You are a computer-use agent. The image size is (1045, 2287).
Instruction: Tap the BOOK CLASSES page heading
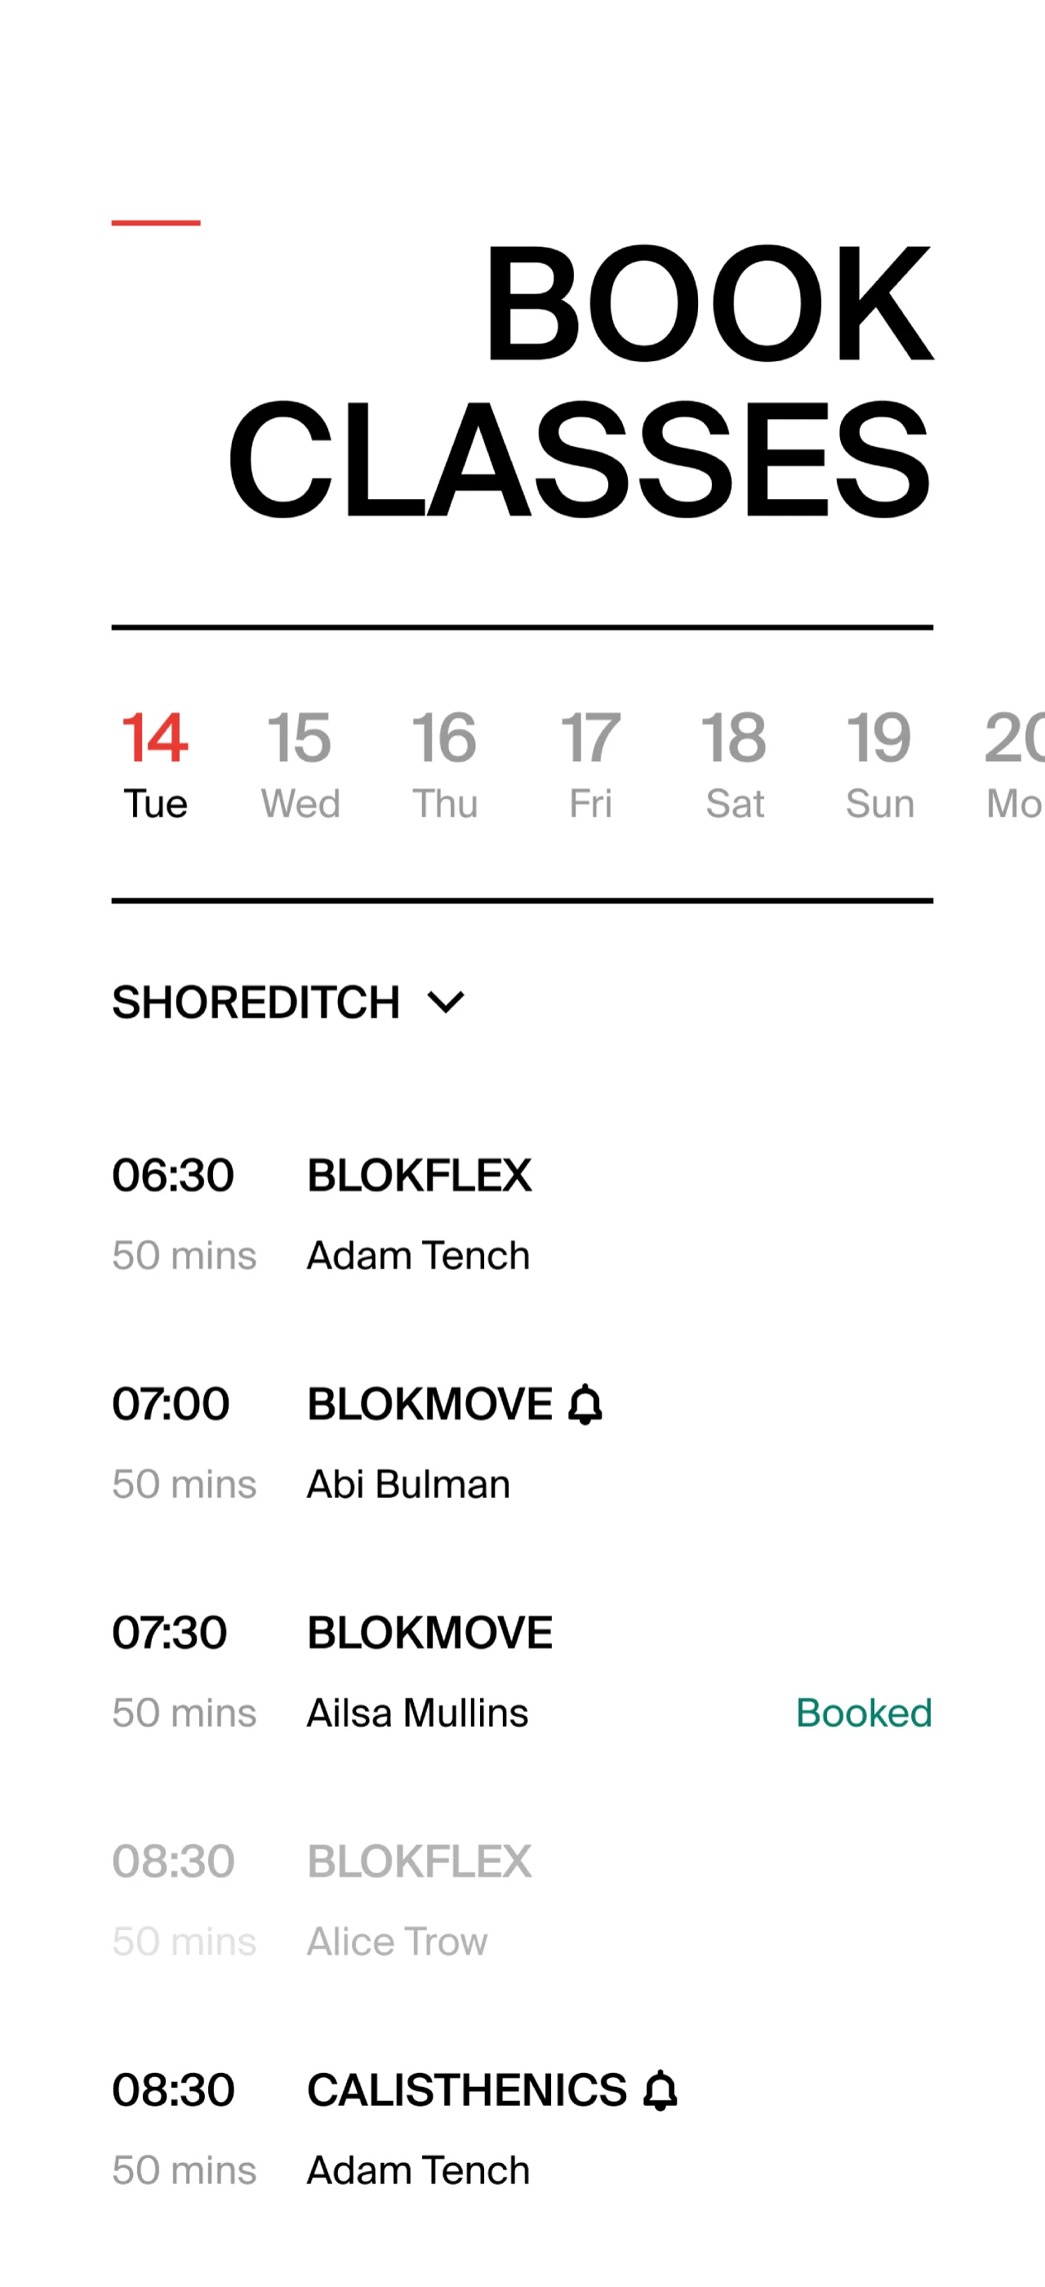click(578, 380)
